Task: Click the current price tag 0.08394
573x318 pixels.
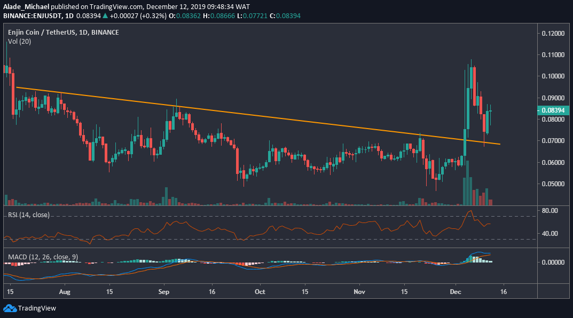Action: point(554,110)
